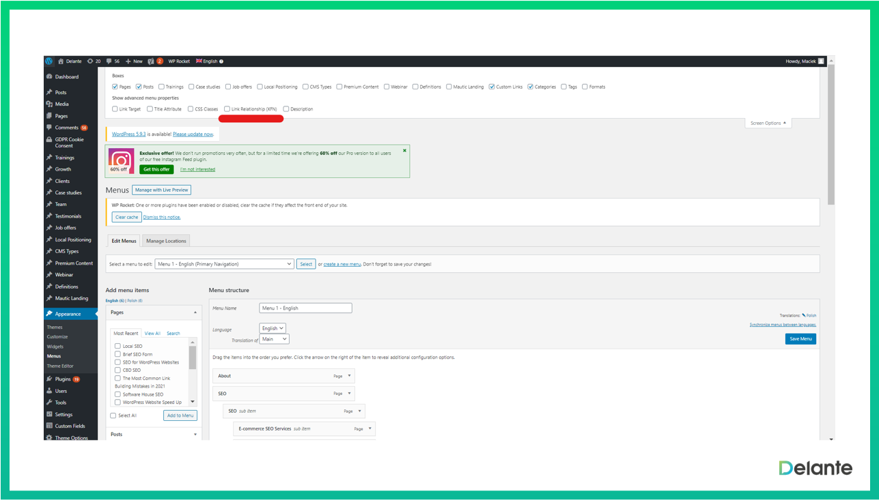Click the pencil icon next to Polish translation

point(804,315)
